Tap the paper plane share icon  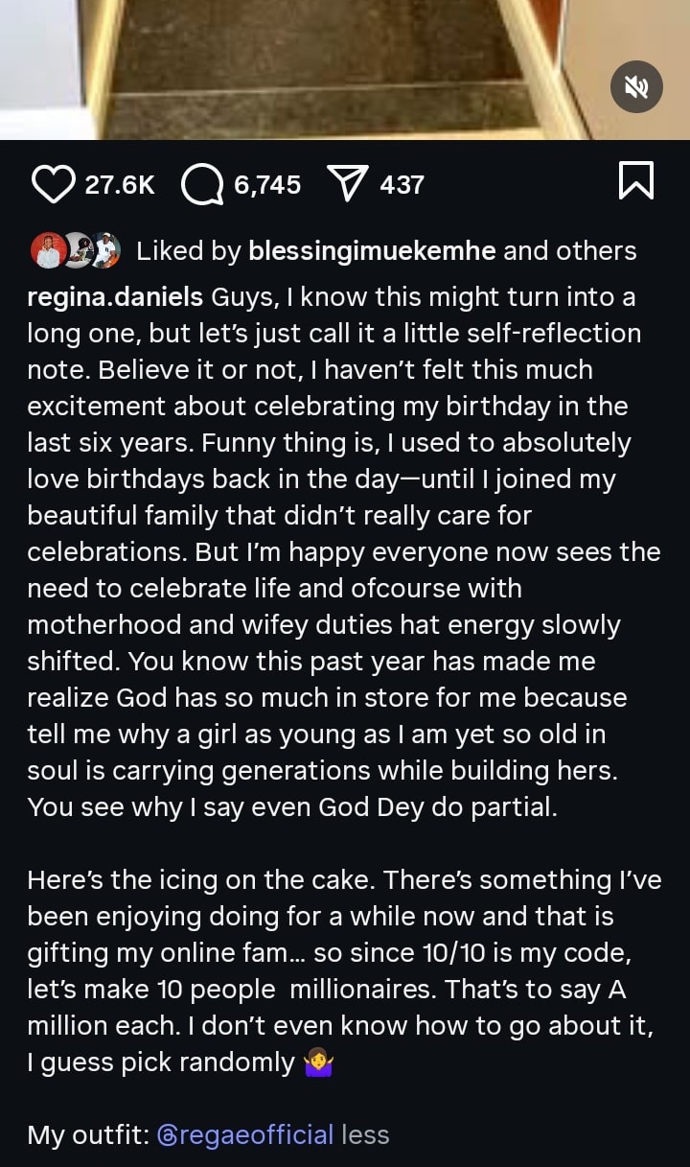tap(346, 184)
